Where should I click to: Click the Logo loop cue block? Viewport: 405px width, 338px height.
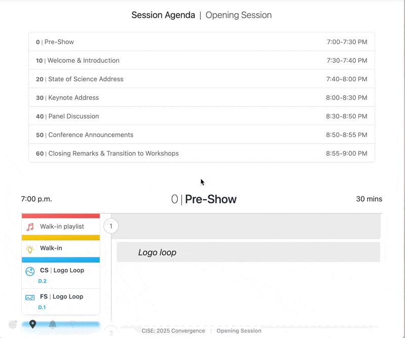tap(248, 252)
